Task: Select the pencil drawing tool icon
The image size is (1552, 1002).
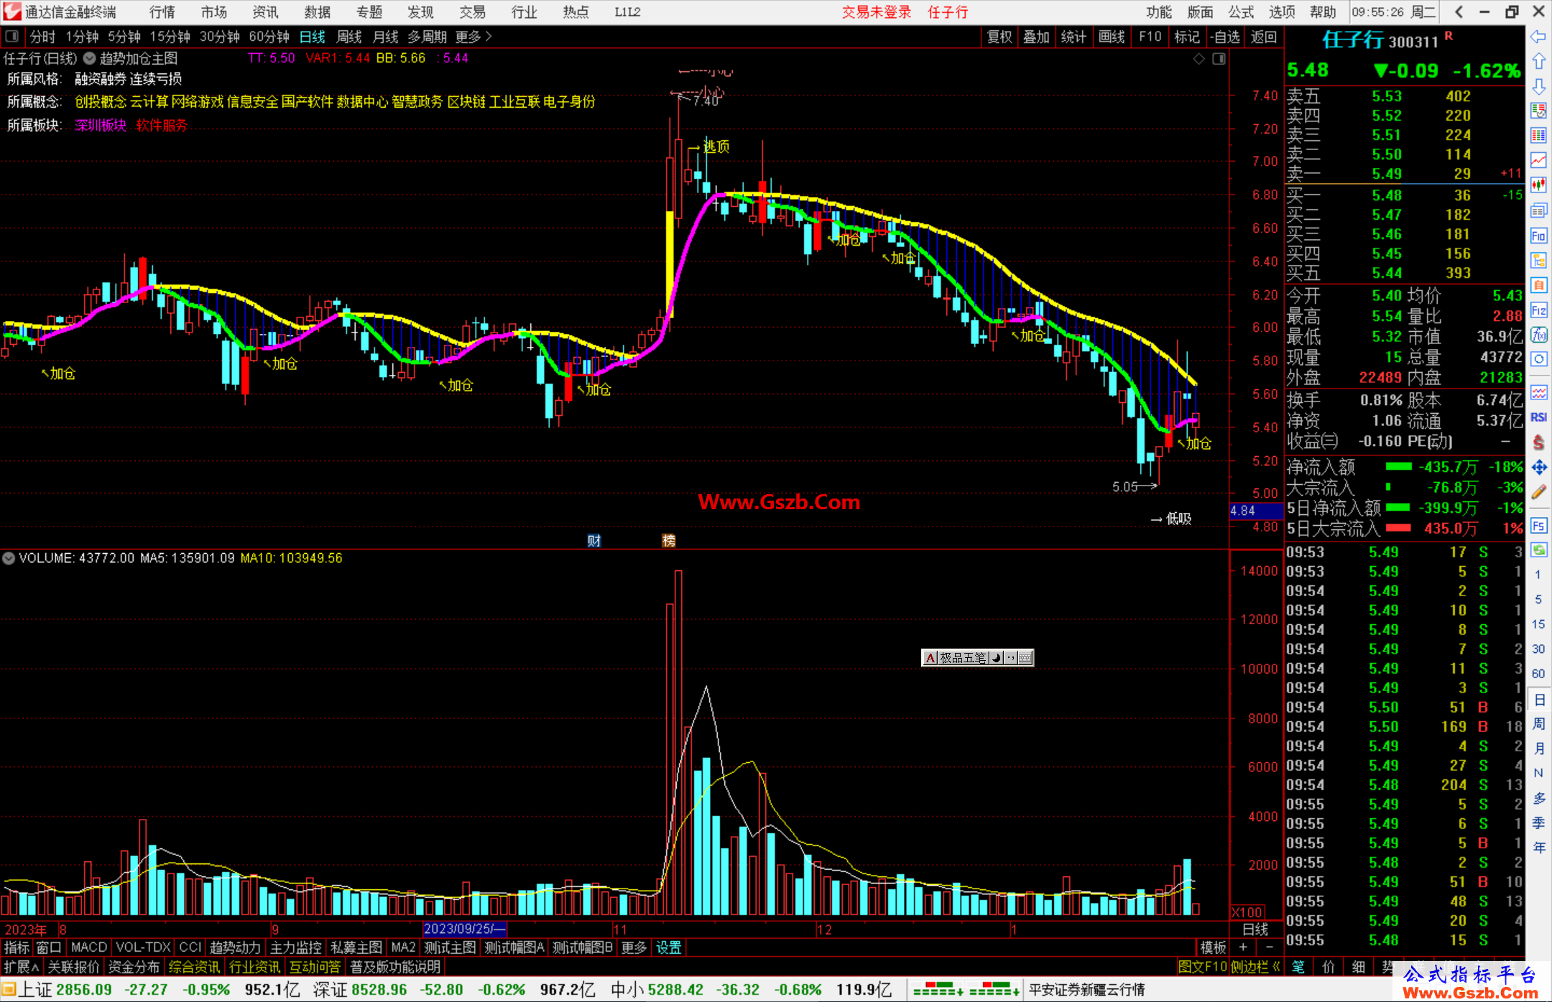Action: click(1538, 493)
